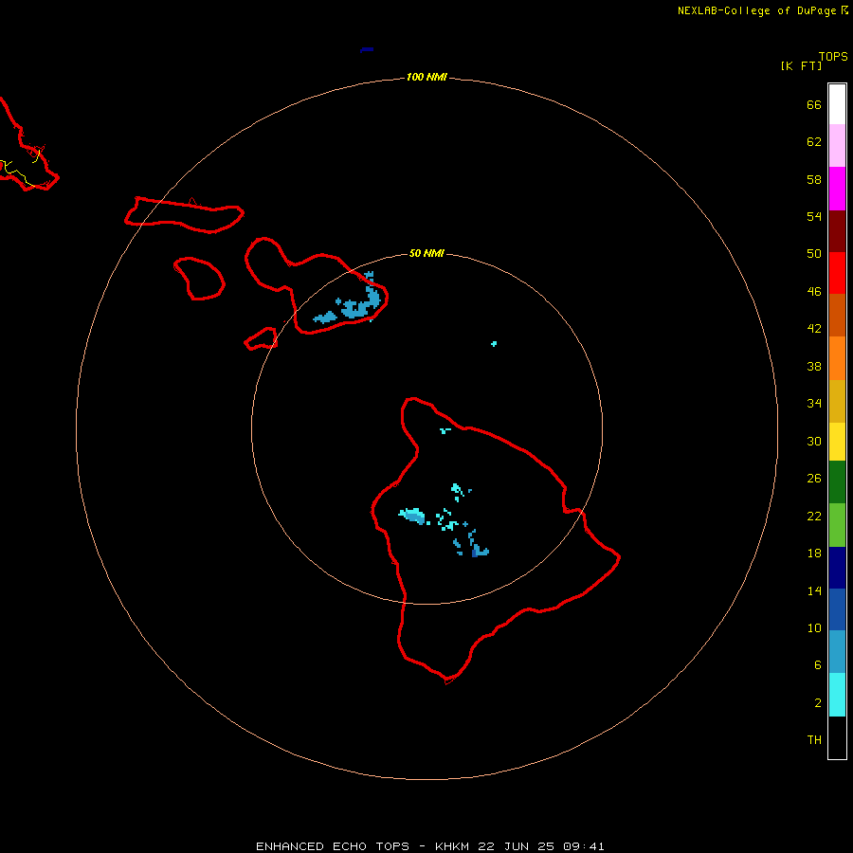
Task: Click the cyan 2 K FT legend swatch
Action: pyautogui.click(x=837, y=695)
